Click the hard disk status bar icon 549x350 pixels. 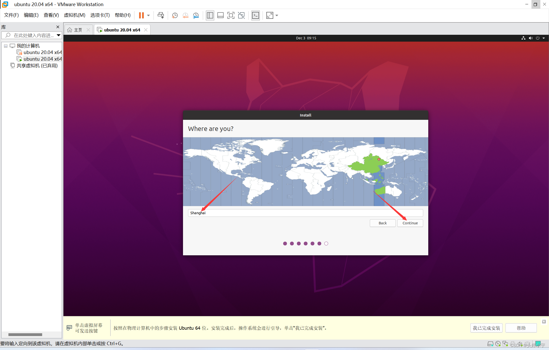pyautogui.click(x=490, y=344)
